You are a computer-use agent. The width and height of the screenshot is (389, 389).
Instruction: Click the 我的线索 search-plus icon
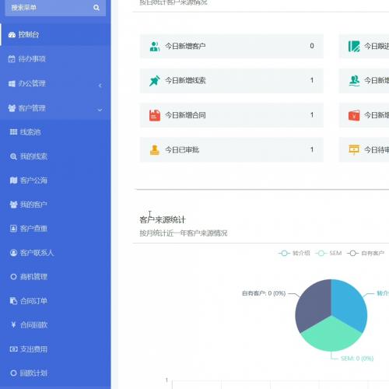[13, 156]
